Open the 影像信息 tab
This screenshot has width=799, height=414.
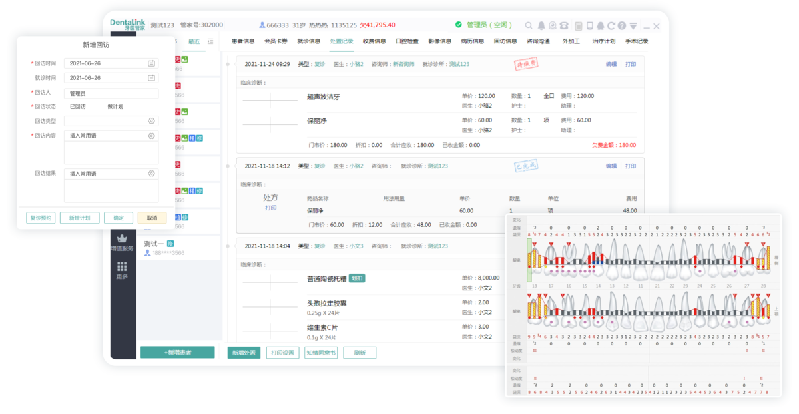click(x=439, y=41)
